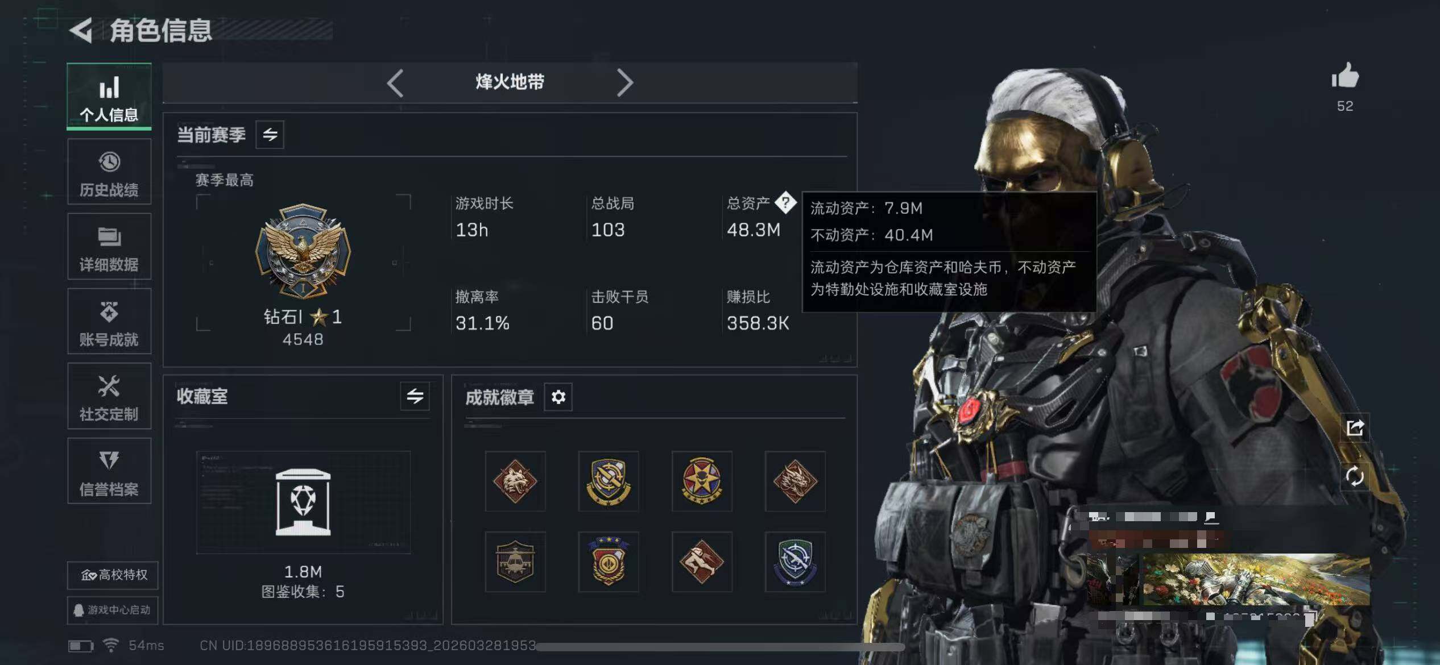
Task: Select the wolf head achievement badge
Action: point(515,481)
